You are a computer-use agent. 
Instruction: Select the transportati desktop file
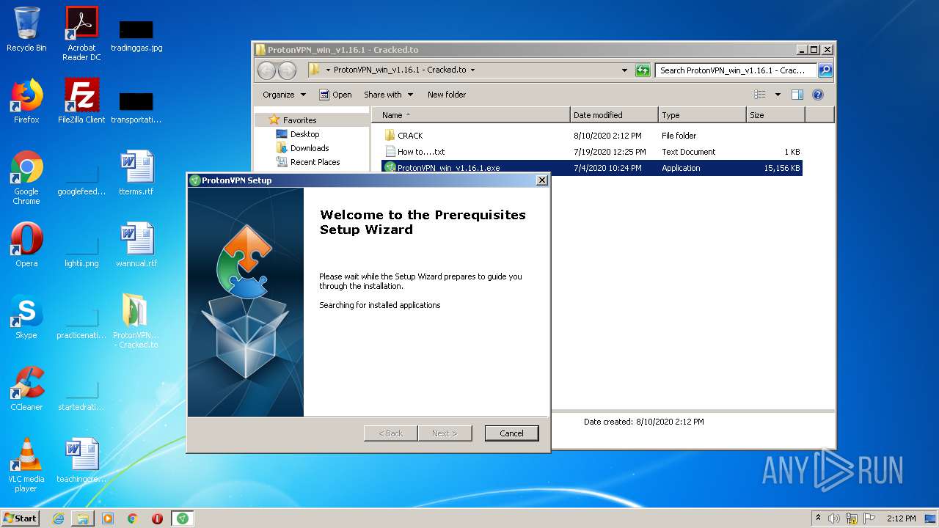[136, 107]
